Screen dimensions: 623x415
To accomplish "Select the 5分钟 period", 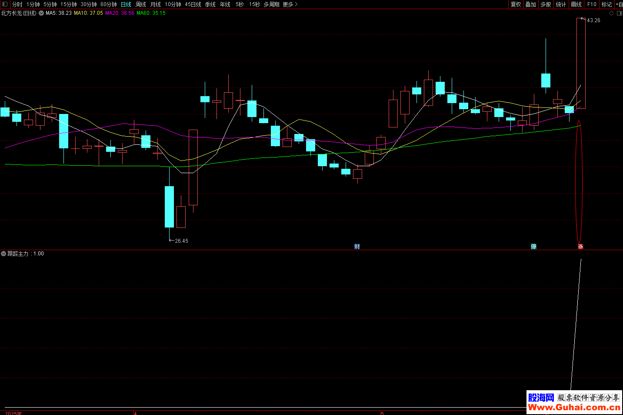I will pyautogui.click(x=50, y=4).
